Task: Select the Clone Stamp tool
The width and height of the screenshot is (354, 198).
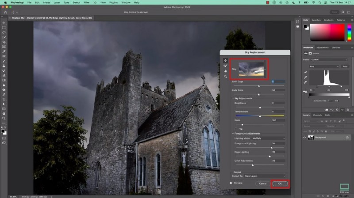Action: (4, 66)
